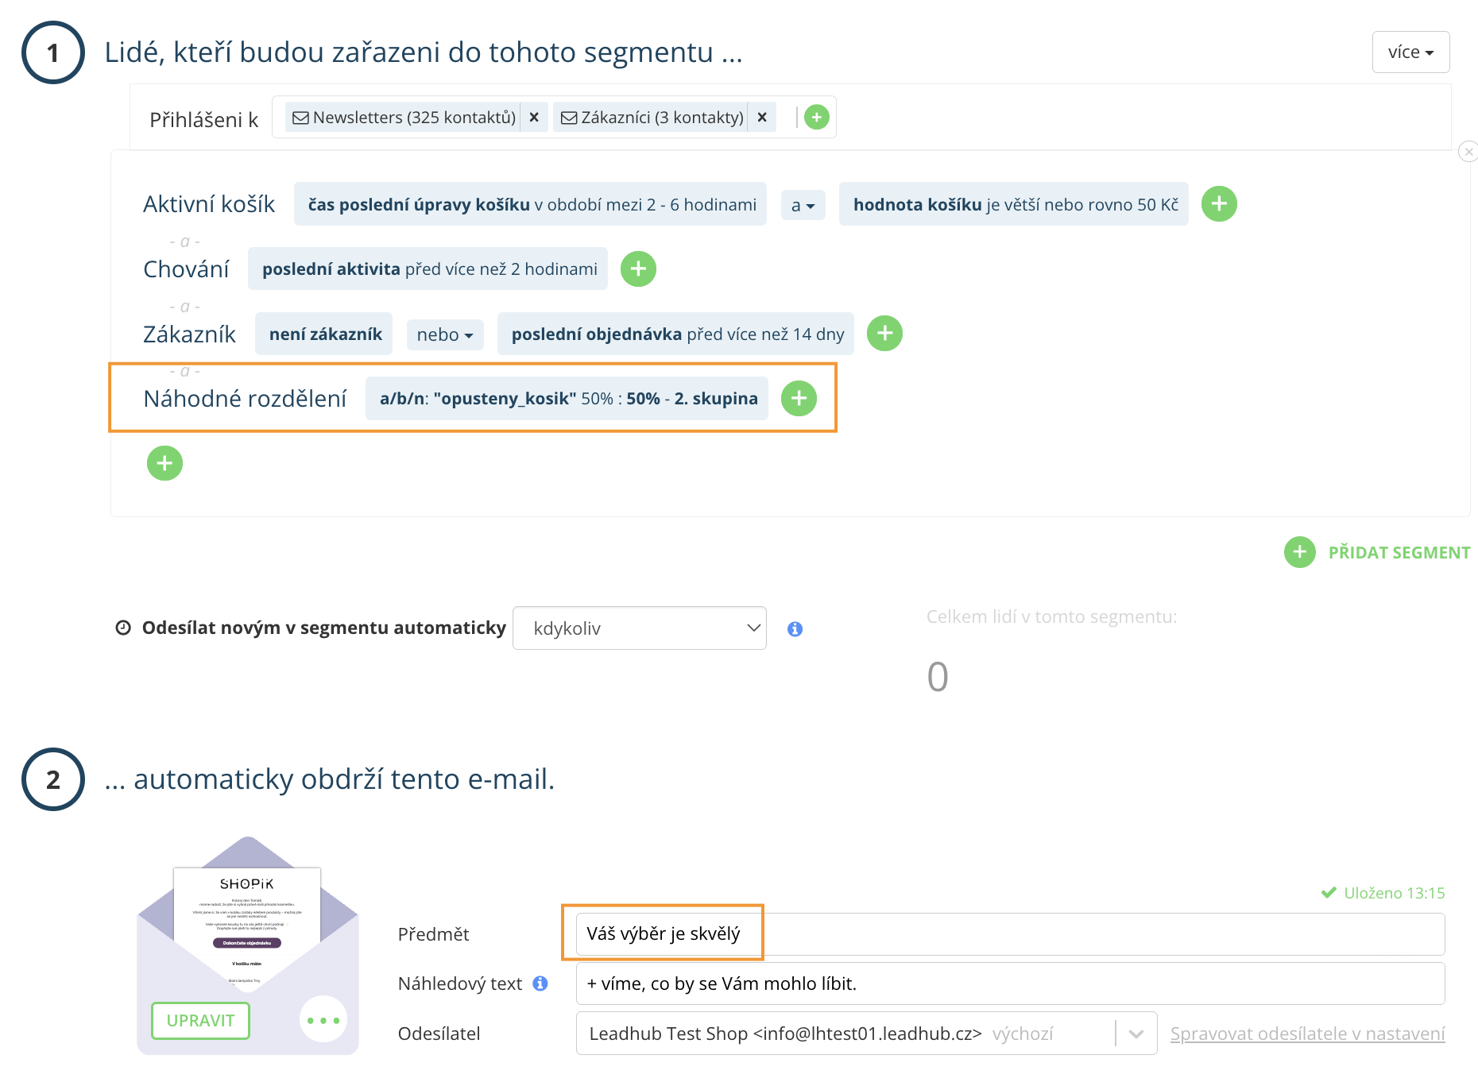Click info icon next to kdykoliv dropdown

(x=795, y=629)
